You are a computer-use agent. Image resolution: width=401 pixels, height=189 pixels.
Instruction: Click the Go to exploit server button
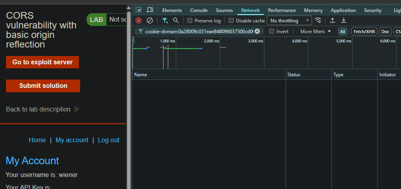(x=42, y=62)
